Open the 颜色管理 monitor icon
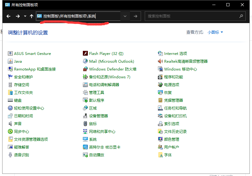 click(x=160, y=139)
